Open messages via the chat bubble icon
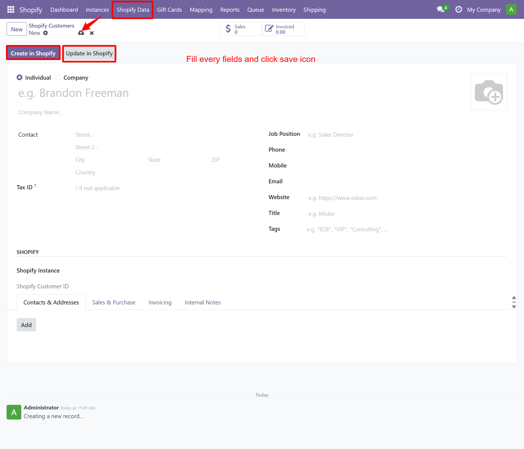This screenshot has height=449, width=524. click(440, 9)
